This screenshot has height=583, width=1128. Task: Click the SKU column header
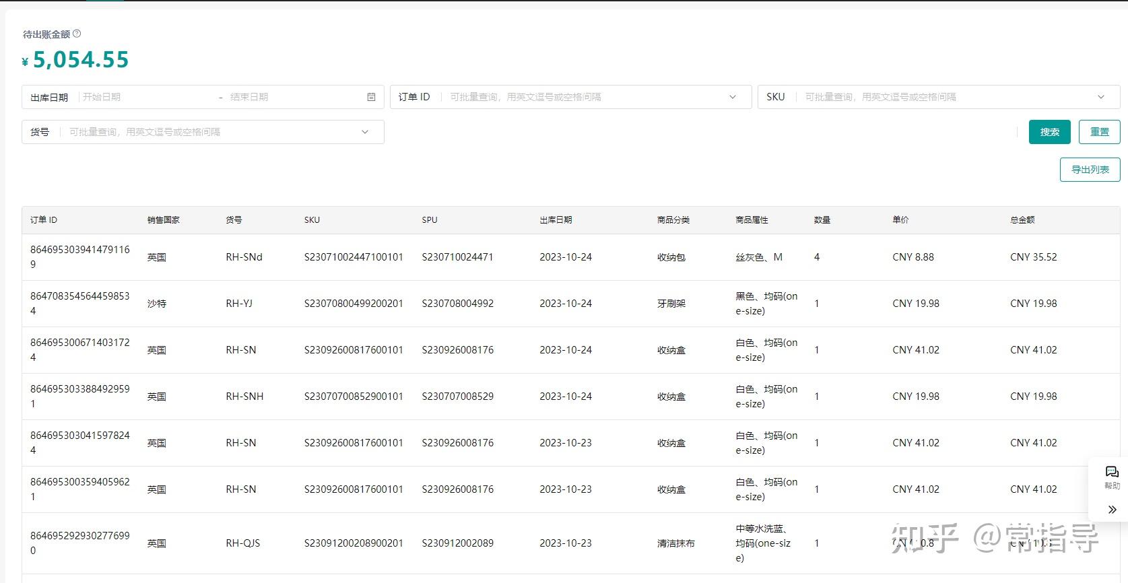pyautogui.click(x=312, y=220)
